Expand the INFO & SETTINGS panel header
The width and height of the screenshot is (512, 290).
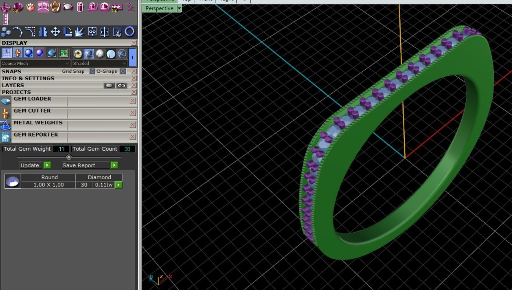coord(28,78)
